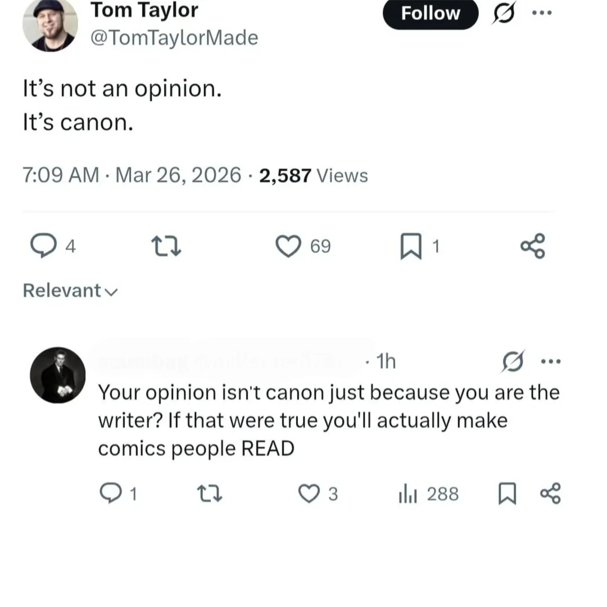The image size is (607, 607).
Task: Like the reply with 3 likes
Action: click(x=309, y=493)
